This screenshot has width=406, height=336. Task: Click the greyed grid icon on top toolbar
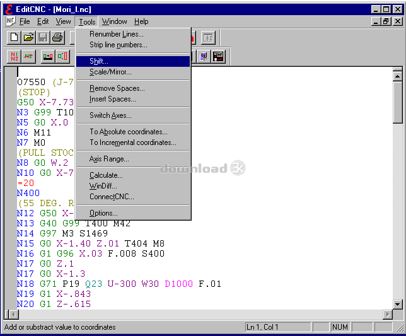(x=208, y=38)
